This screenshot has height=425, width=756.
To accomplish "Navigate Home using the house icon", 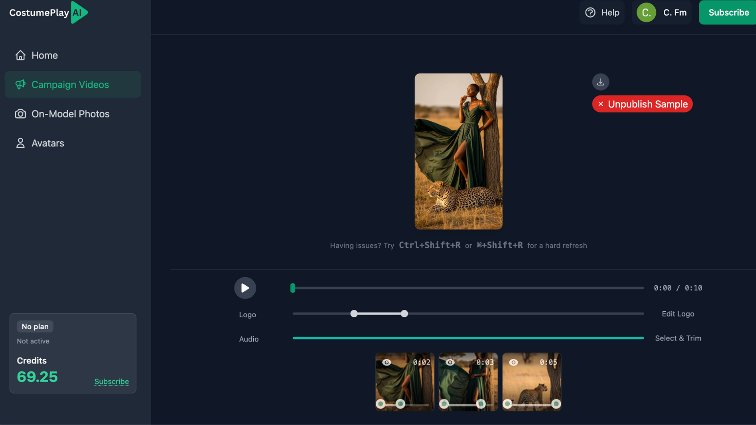I will [20, 55].
